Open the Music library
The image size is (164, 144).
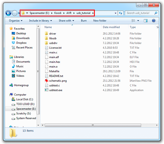point(20,67)
